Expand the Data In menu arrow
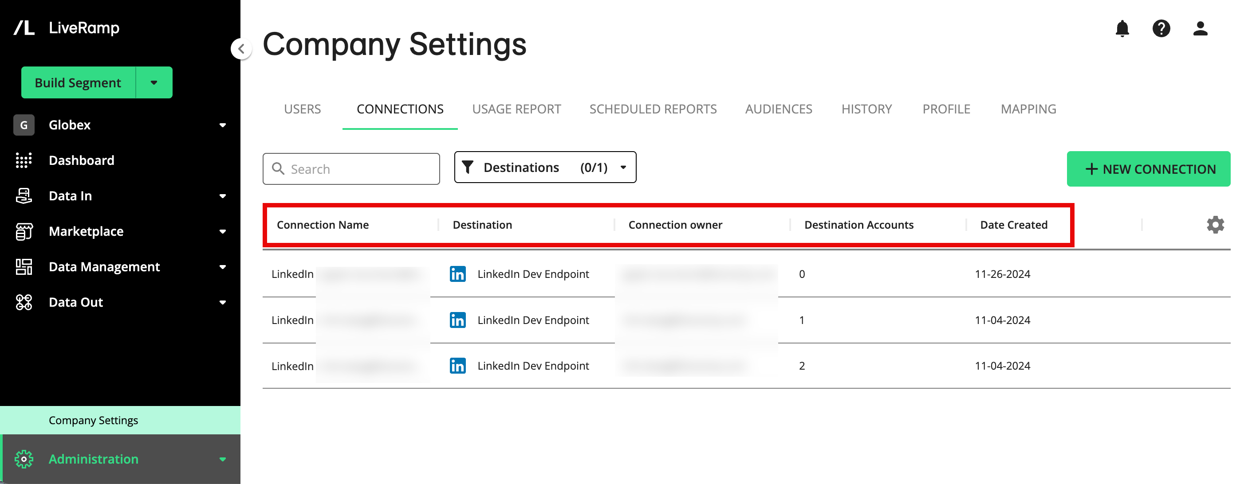 point(223,196)
